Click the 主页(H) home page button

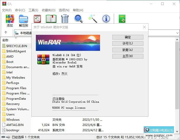point(128,56)
